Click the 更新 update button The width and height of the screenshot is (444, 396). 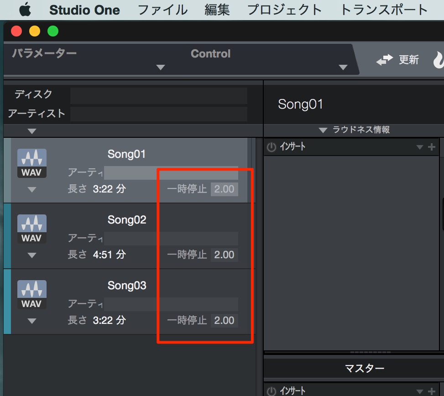tap(408, 60)
